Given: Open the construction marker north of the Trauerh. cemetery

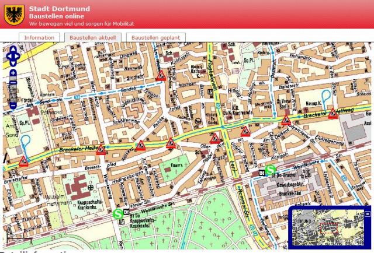Looking at the screenshot, I should [171, 143].
